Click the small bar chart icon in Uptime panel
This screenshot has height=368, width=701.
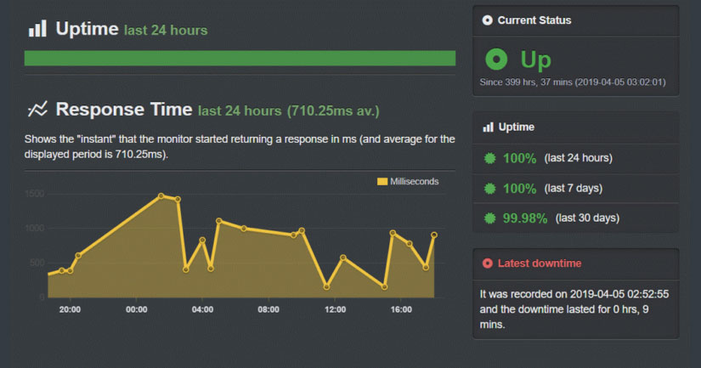tap(488, 127)
